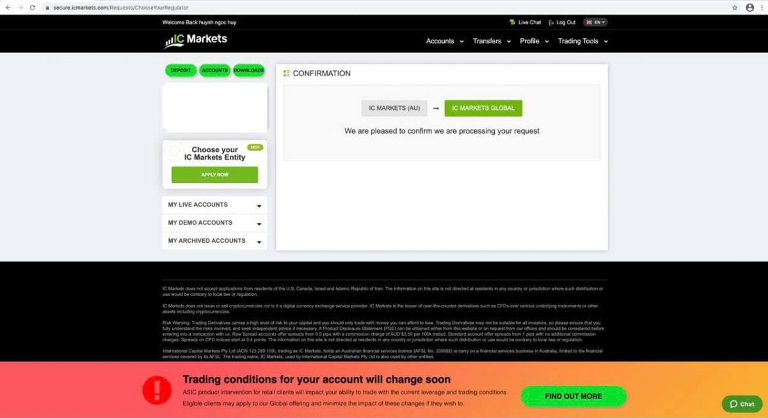
Task: Click the browser forward arrow
Action: [x=20, y=8]
